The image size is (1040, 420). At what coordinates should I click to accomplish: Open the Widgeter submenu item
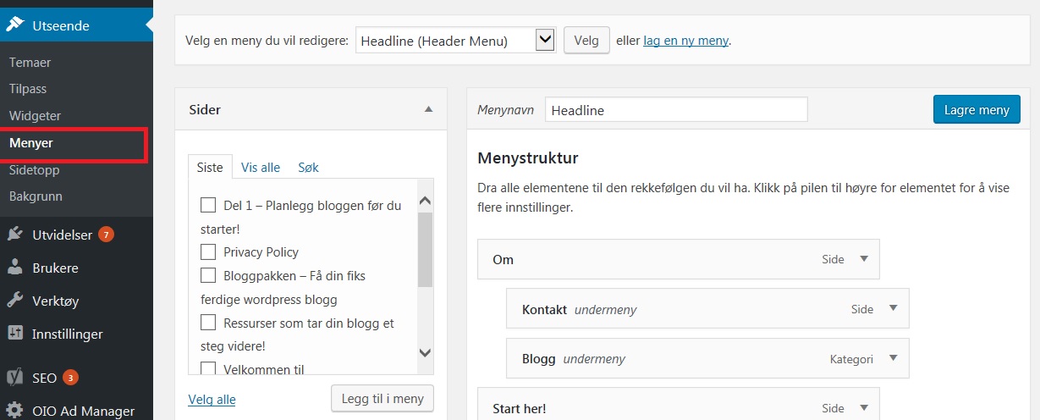pos(35,115)
